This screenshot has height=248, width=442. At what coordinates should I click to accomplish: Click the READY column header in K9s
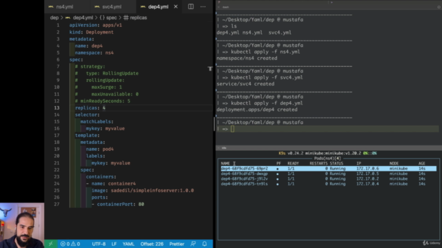click(293, 163)
